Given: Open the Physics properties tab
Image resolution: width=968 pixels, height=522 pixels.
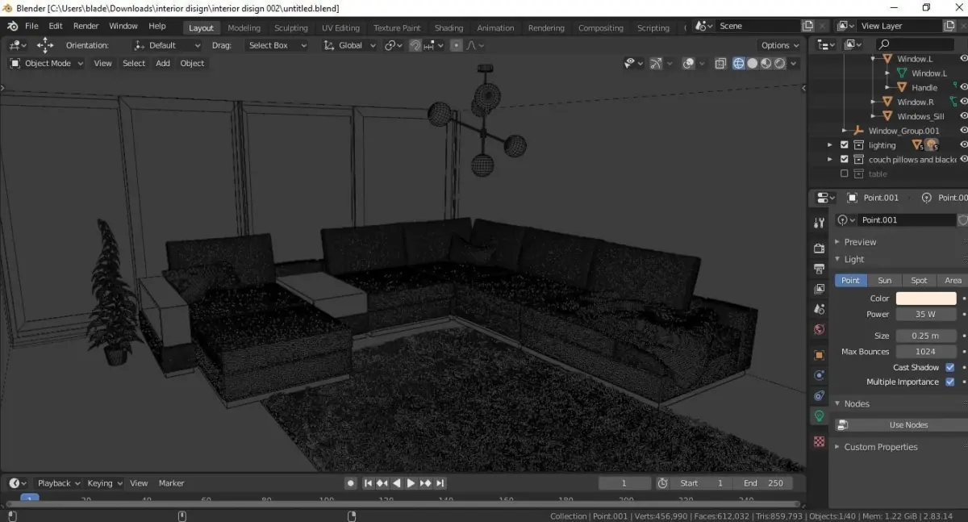Looking at the screenshot, I should click(x=819, y=375).
